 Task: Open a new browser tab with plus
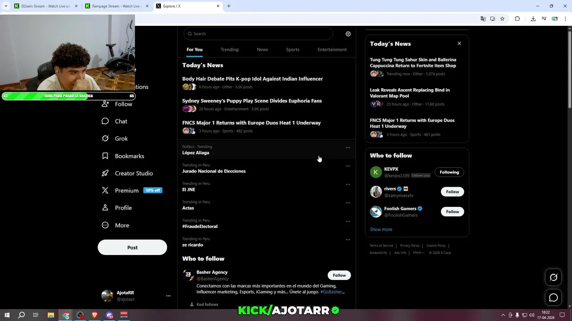point(229,6)
